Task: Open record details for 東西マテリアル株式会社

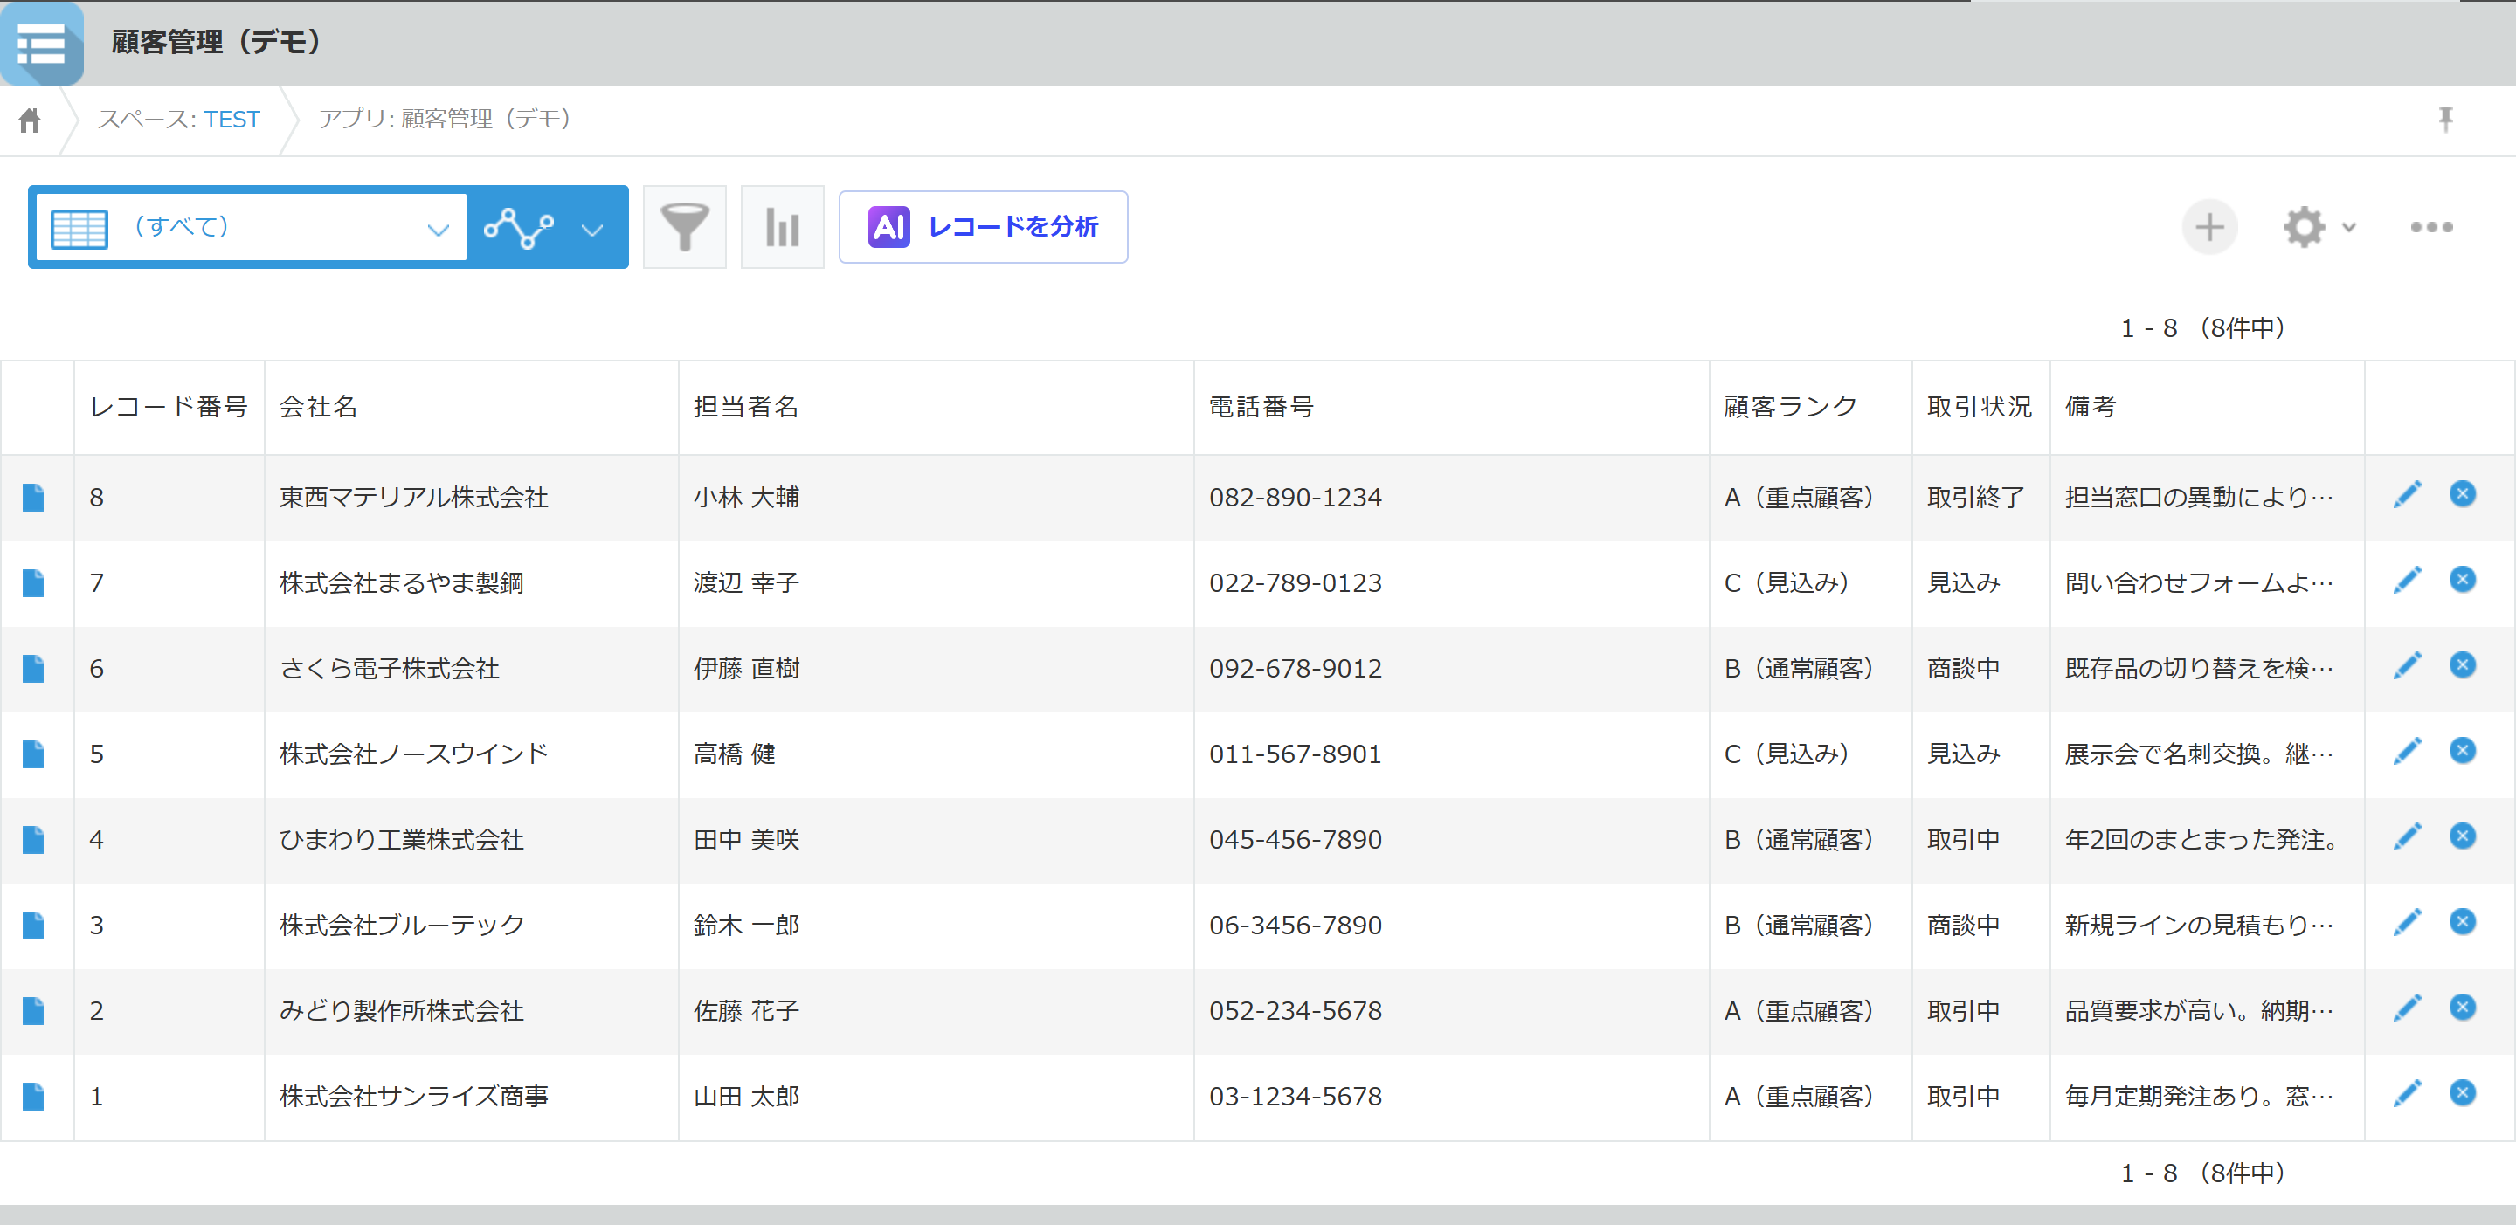Action: pyautogui.click(x=33, y=498)
